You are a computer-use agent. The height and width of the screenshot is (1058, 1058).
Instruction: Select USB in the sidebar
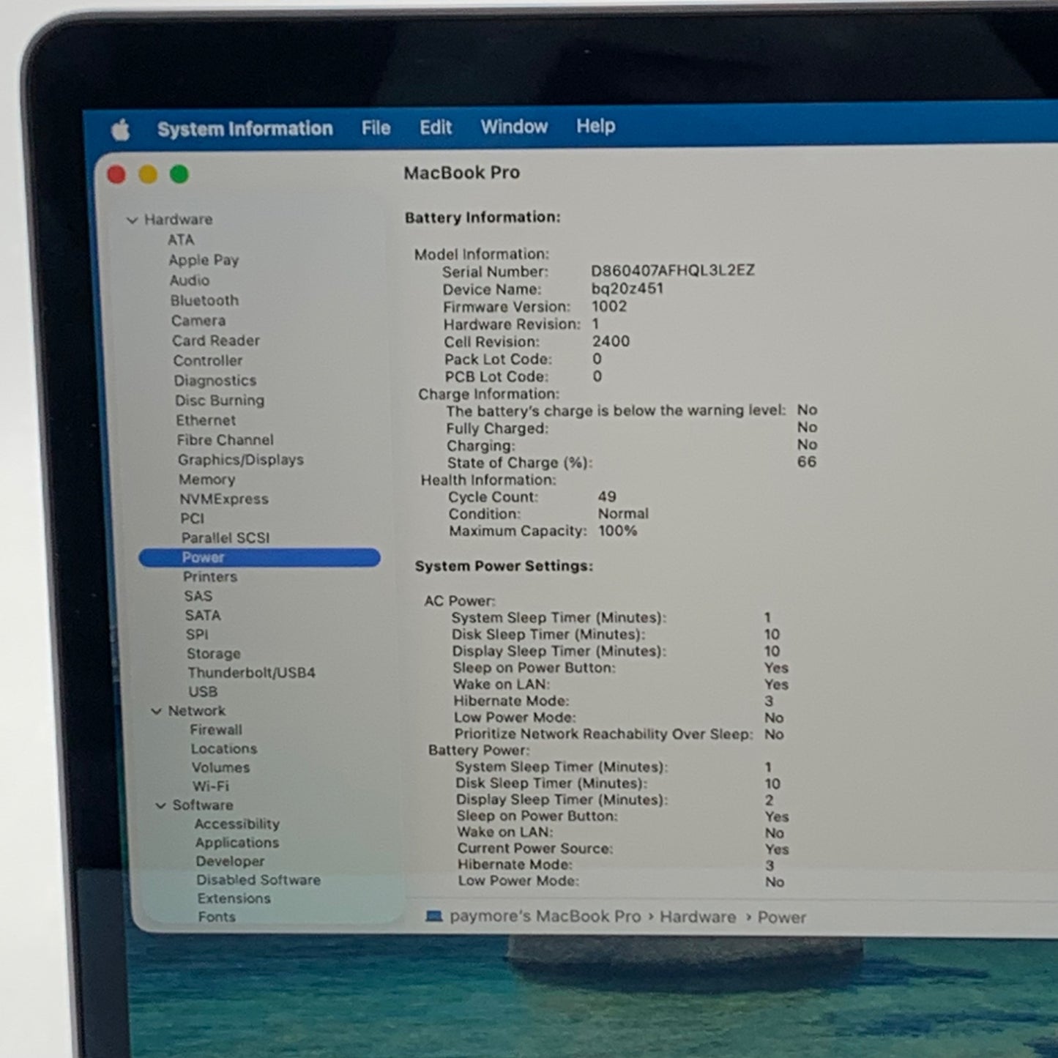pos(203,692)
